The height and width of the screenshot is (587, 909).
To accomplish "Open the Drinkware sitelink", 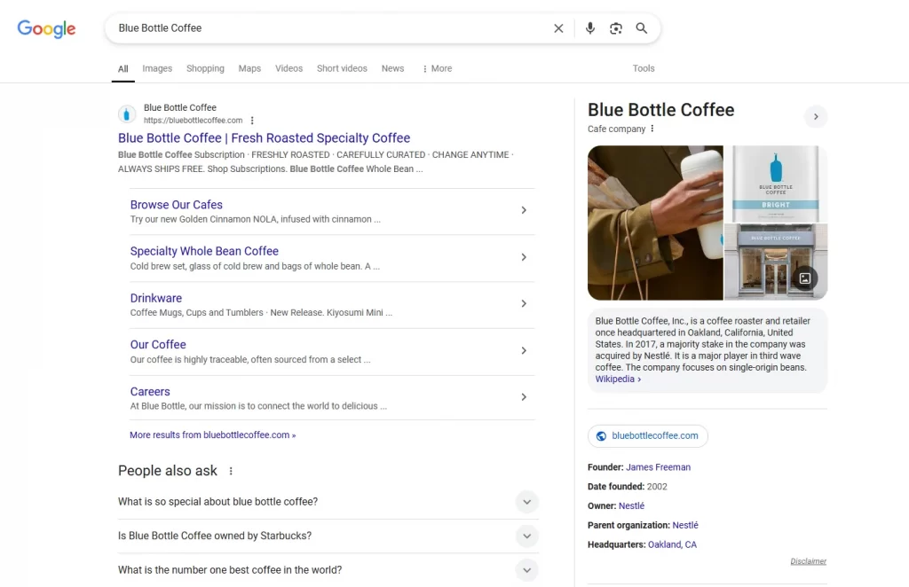I will click(156, 298).
